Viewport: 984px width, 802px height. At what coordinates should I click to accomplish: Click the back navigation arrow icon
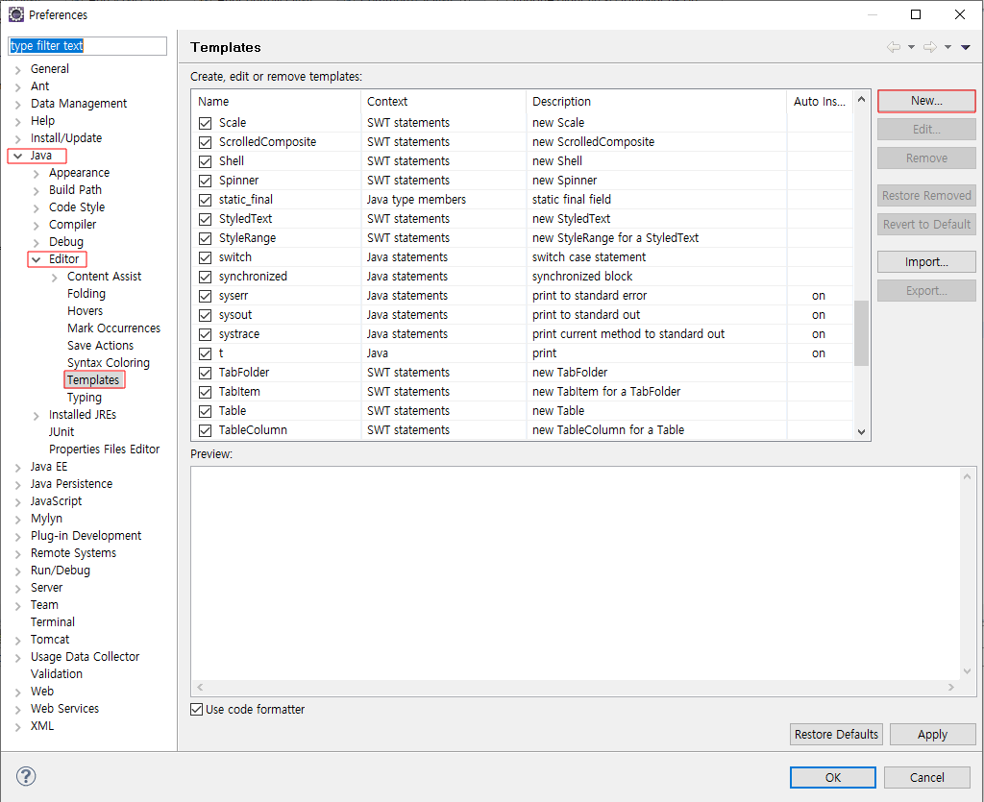(x=894, y=47)
